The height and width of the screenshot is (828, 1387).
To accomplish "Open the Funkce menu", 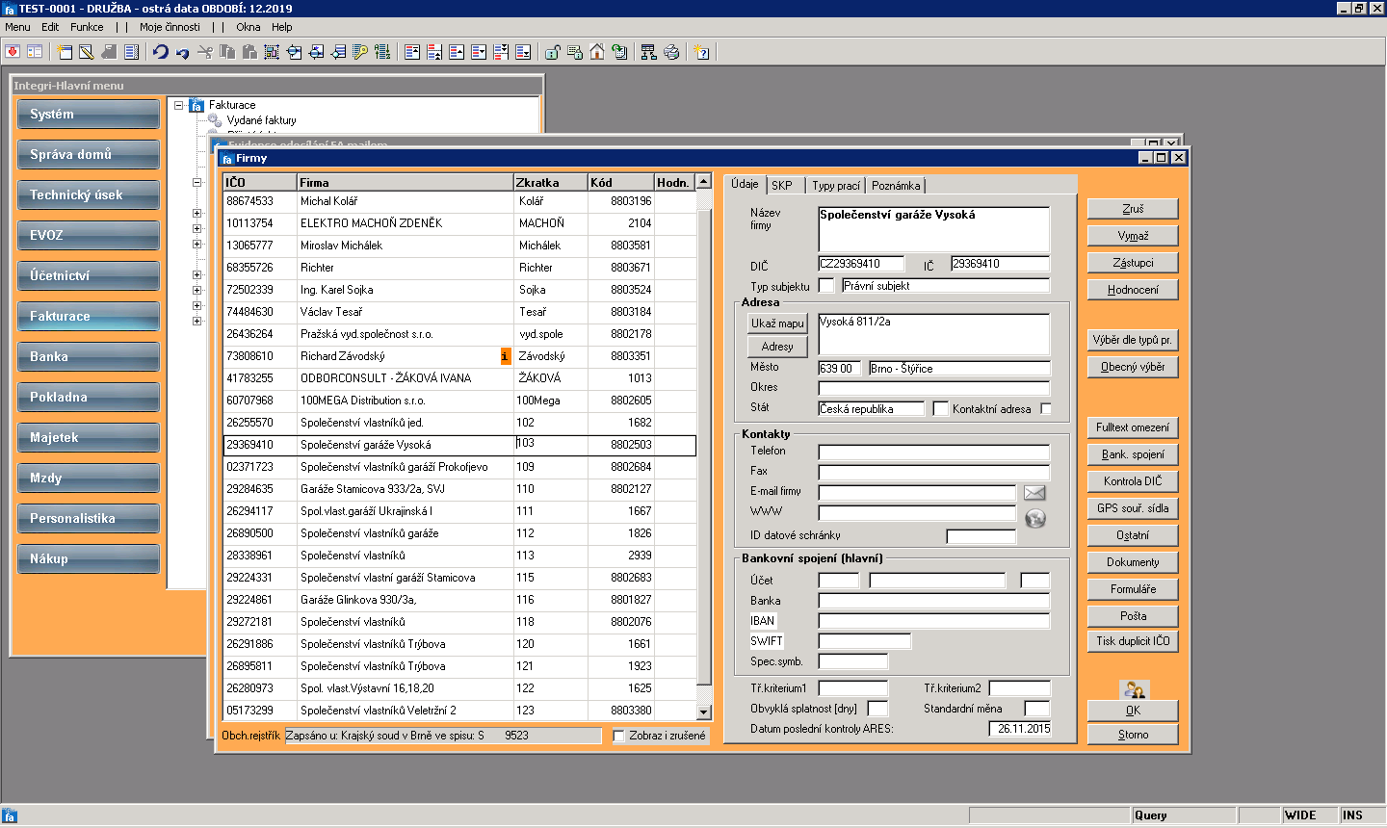I will (x=87, y=27).
